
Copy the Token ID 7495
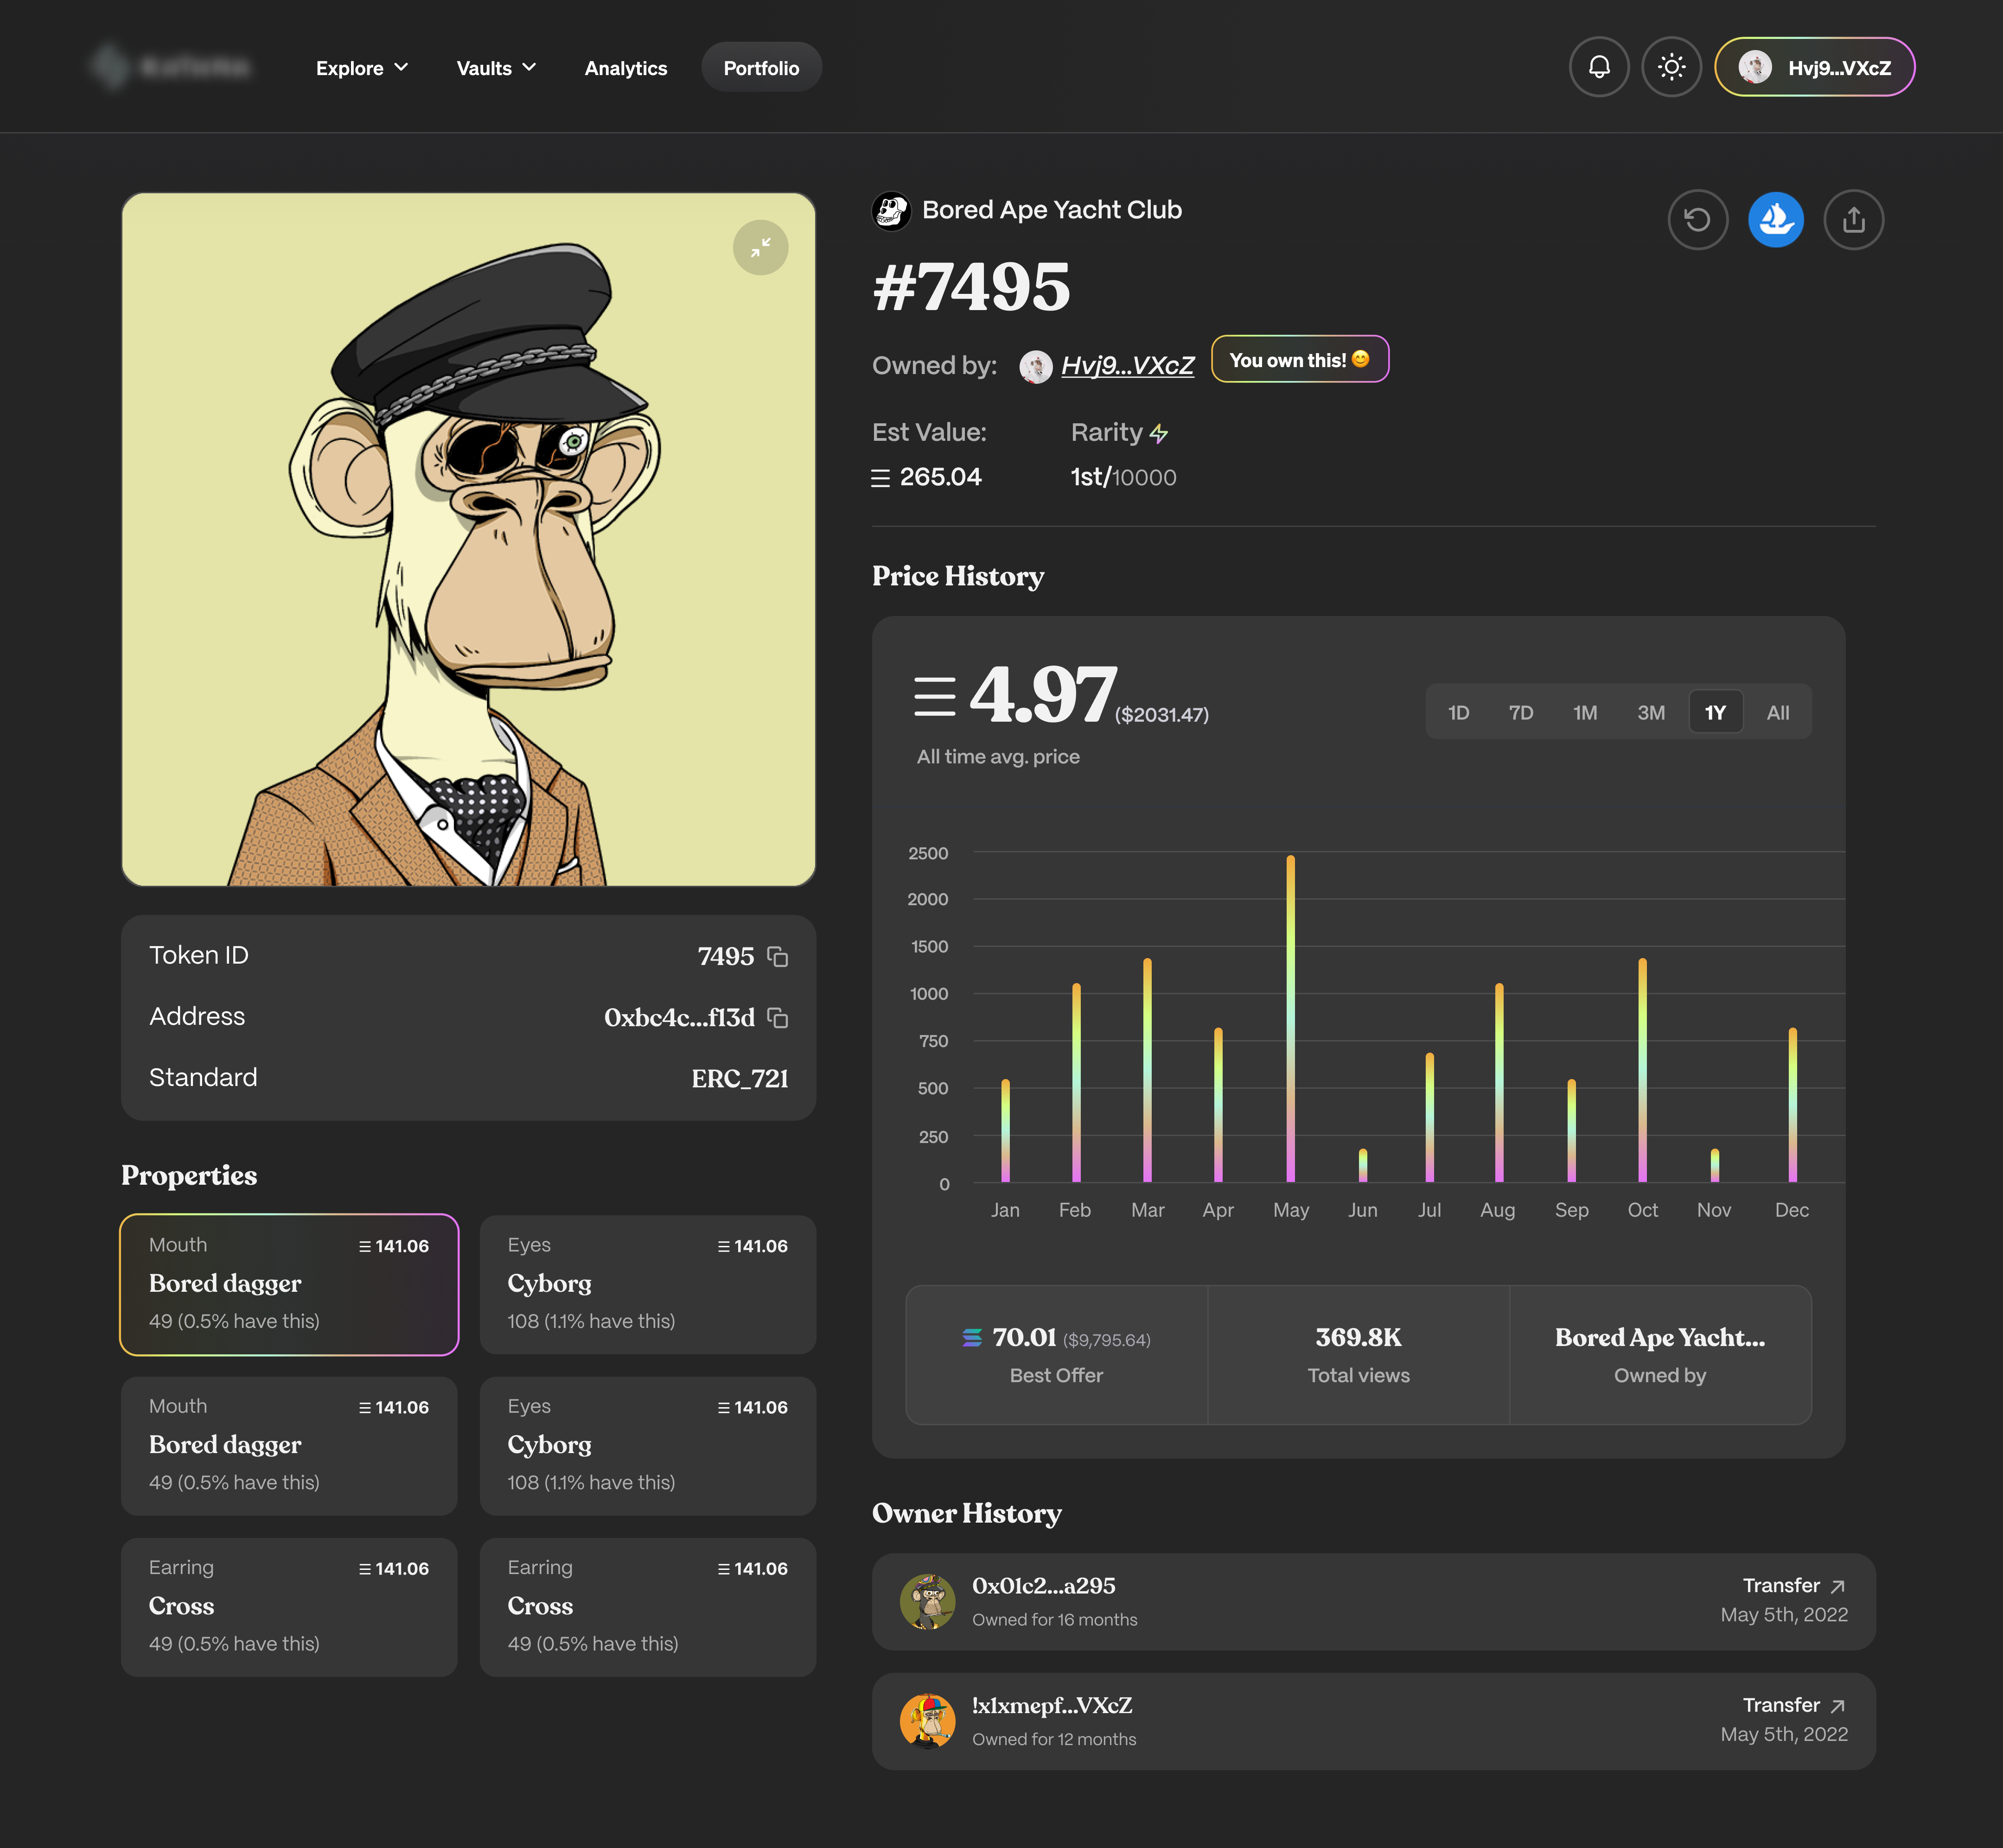coord(778,956)
